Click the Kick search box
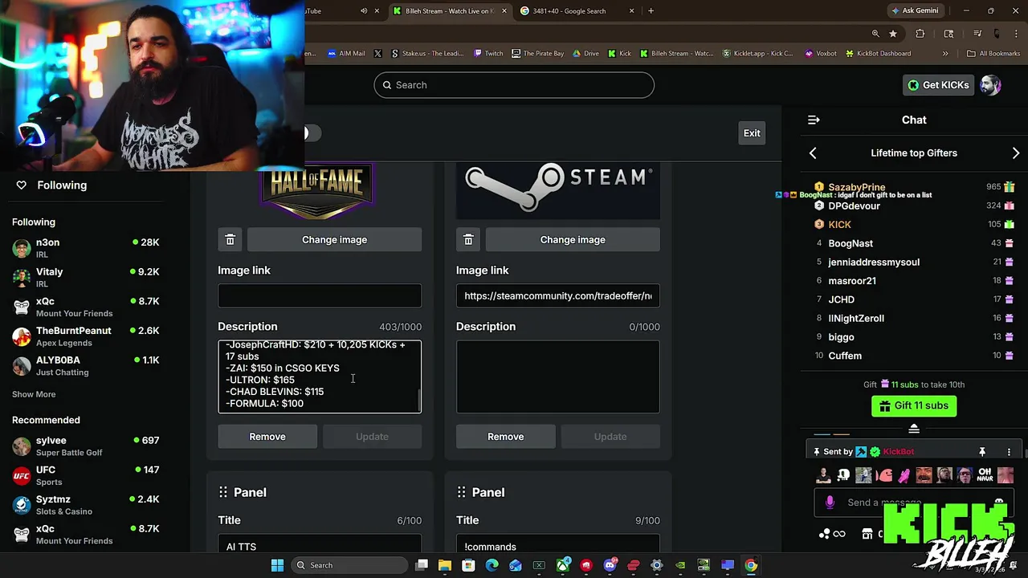1028x578 pixels. coord(514,85)
